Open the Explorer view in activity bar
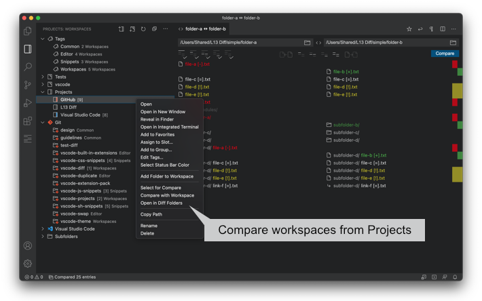 [x=28, y=31]
